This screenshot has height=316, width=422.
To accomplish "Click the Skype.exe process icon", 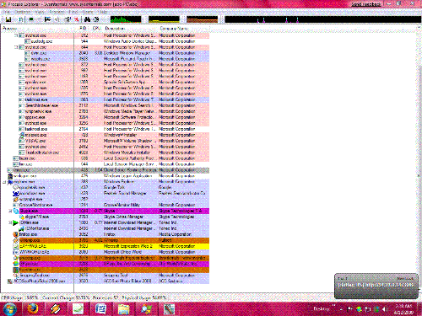I will pos(16,212).
